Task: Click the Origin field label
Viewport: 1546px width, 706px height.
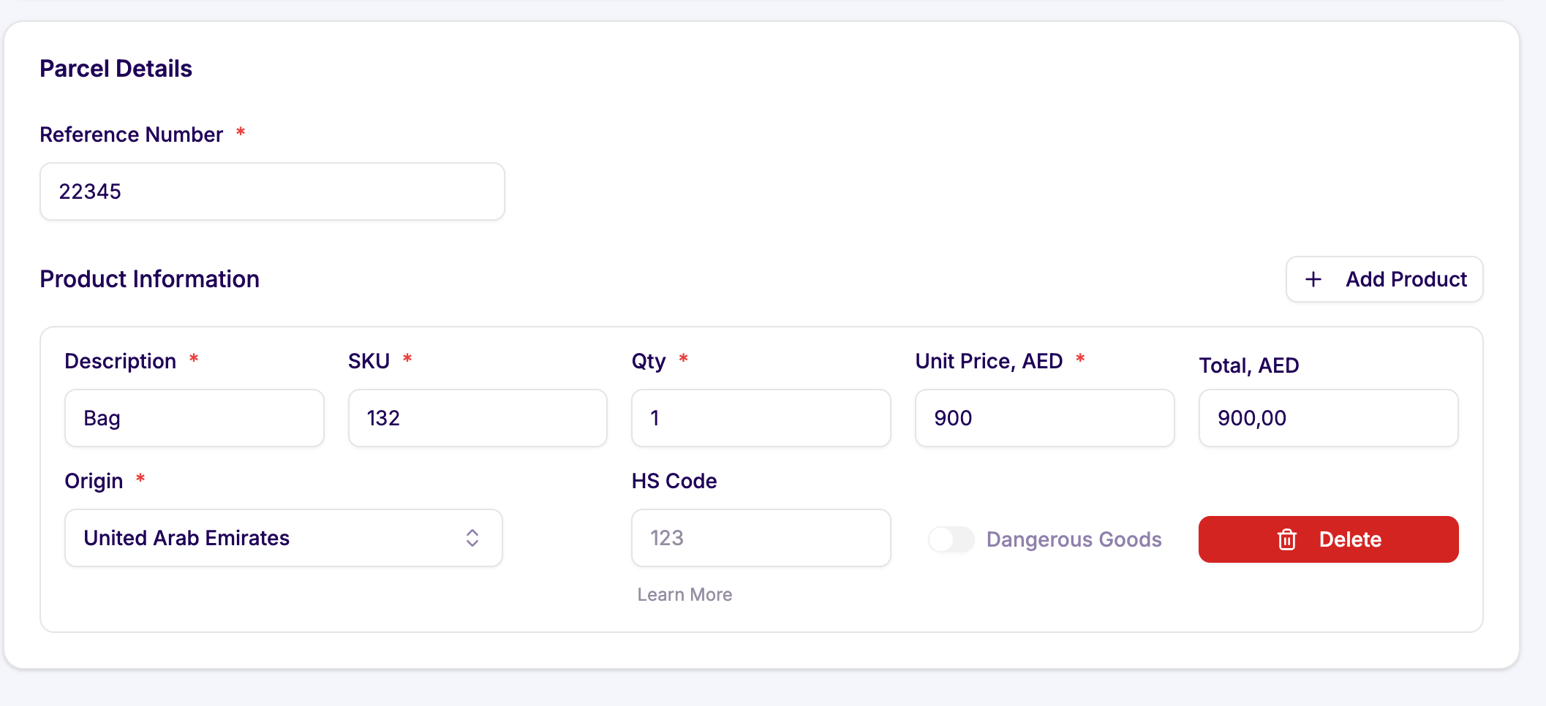Action: coord(94,481)
